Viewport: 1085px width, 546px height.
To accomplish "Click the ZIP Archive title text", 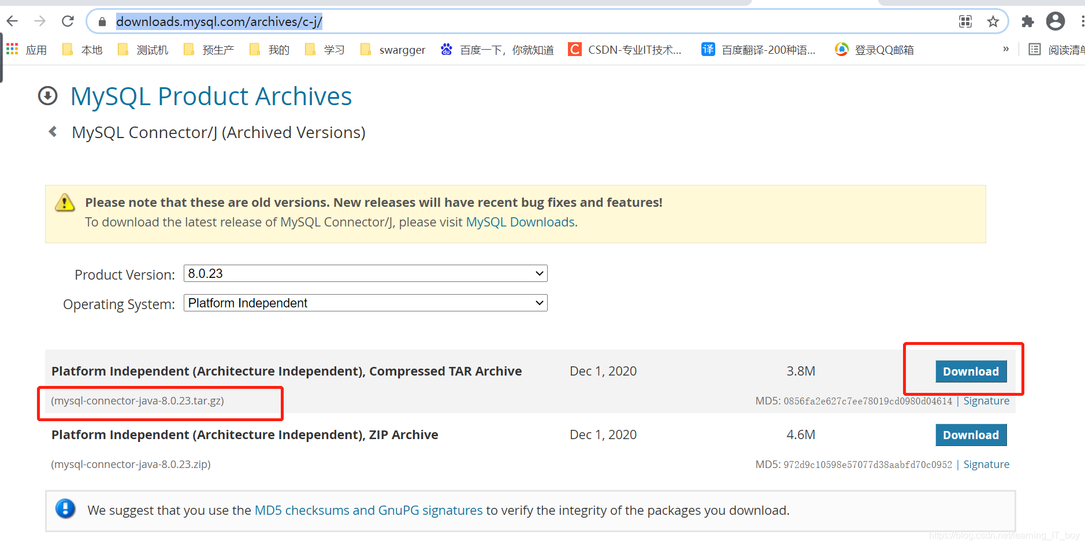I will click(245, 435).
